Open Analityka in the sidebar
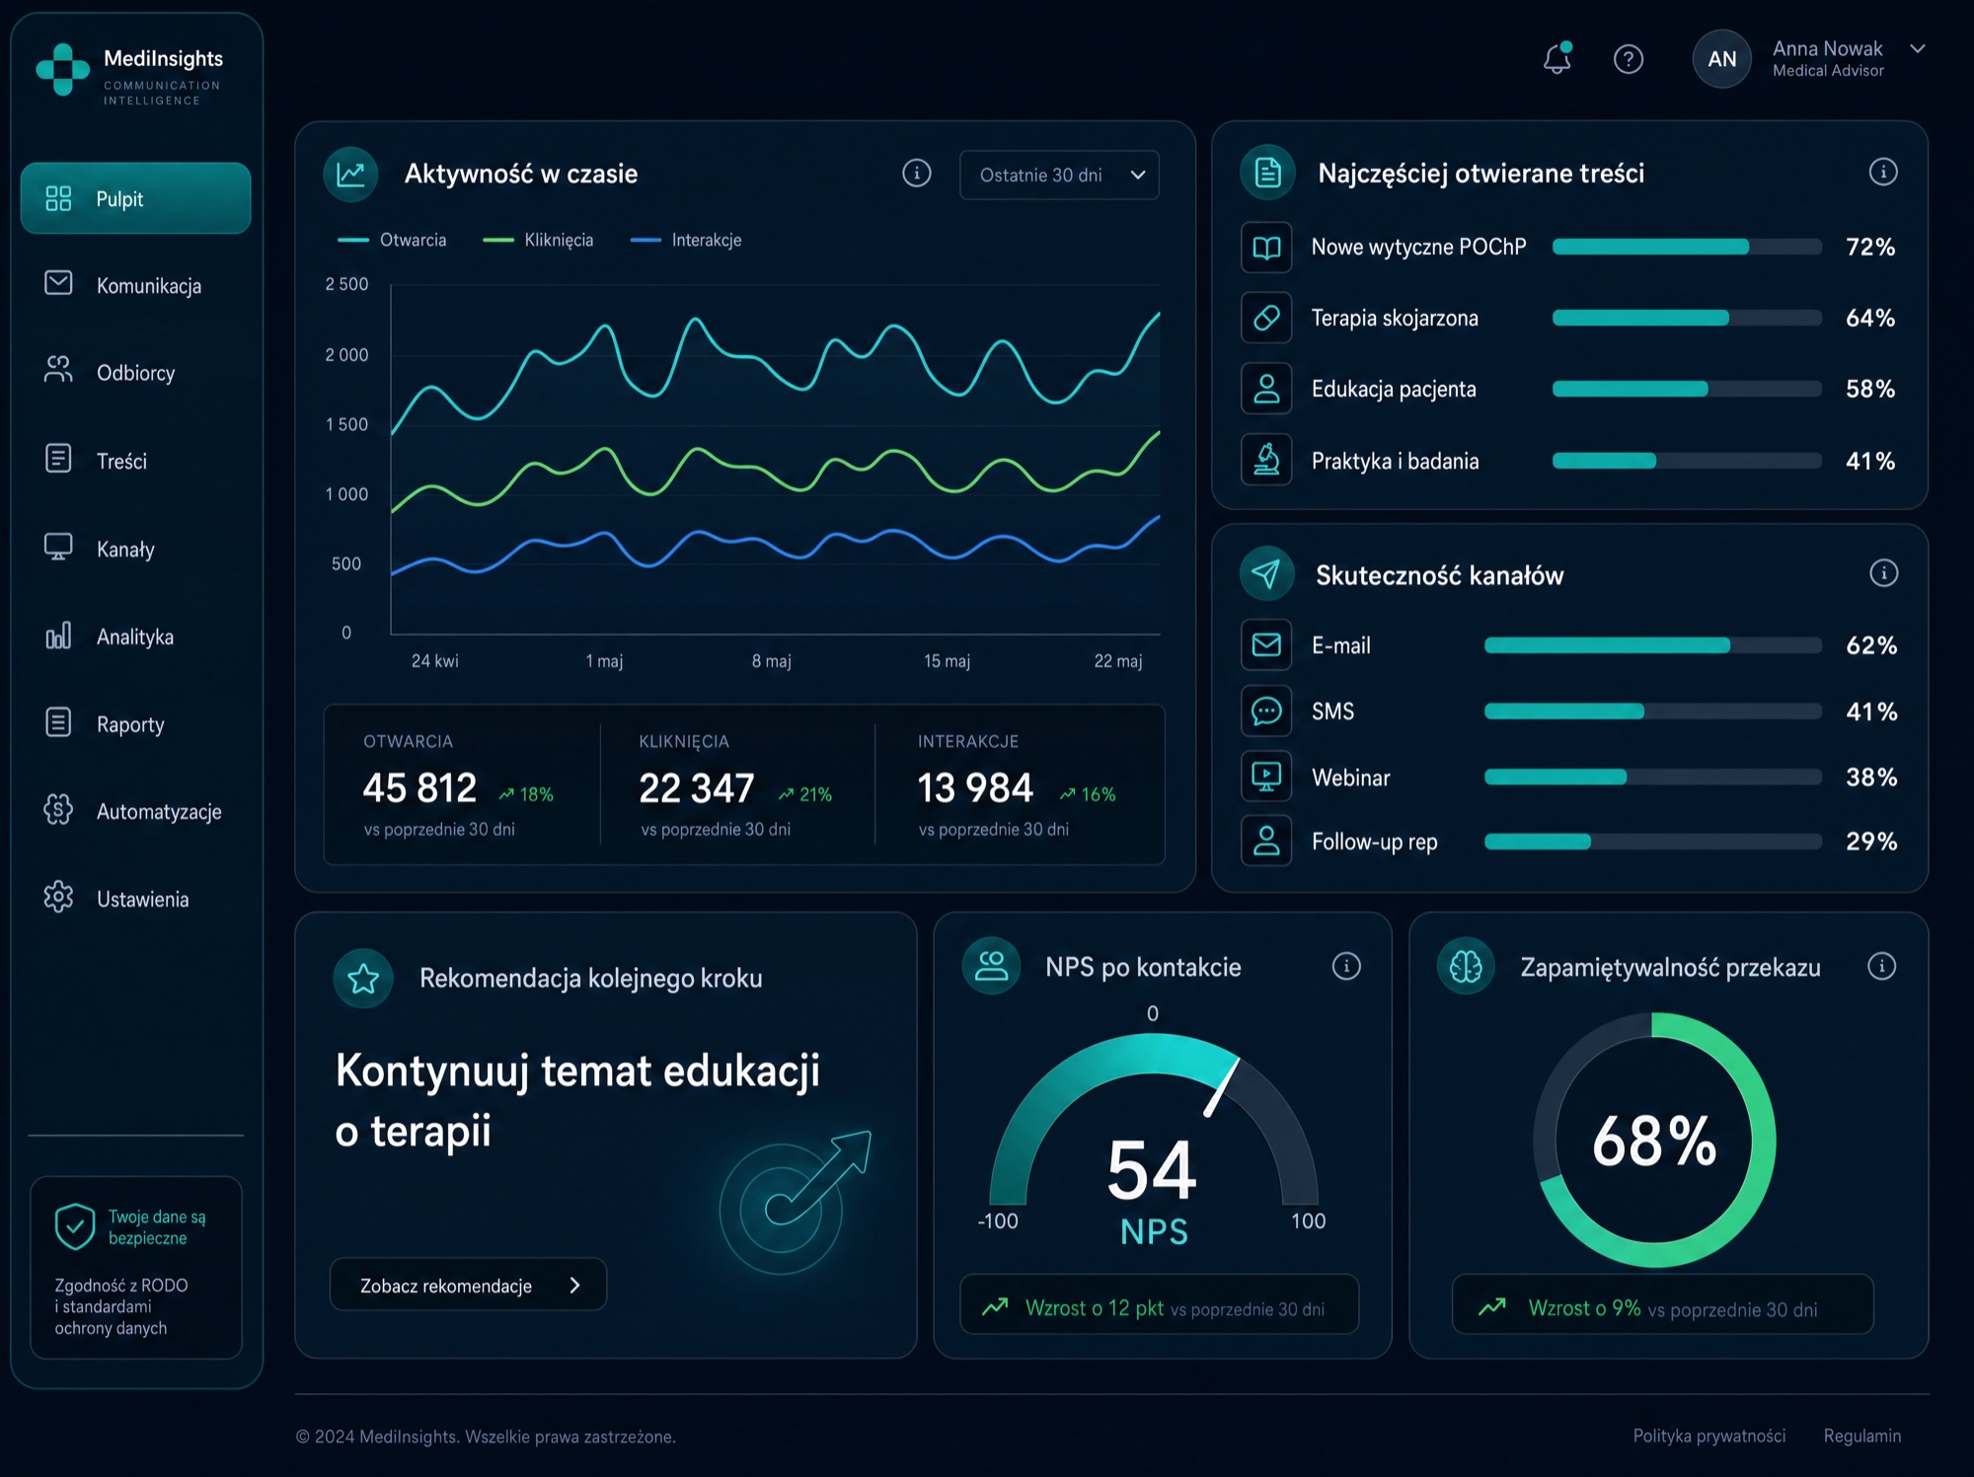The width and height of the screenshot is (1974, 1477). point(136,636)
